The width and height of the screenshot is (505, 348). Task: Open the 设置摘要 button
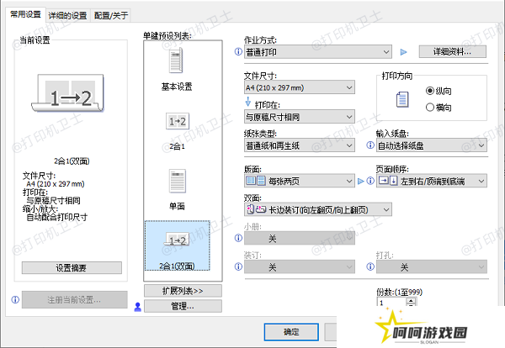click(x=72, y=267)
